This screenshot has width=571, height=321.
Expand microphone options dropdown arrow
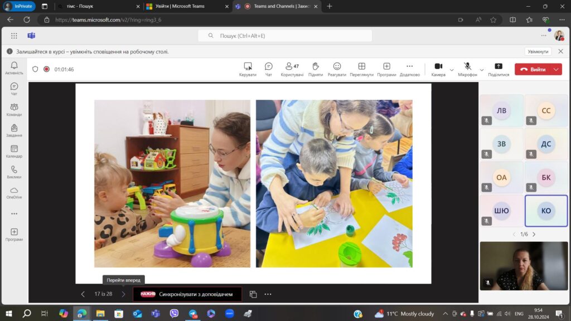coord(481,70)
